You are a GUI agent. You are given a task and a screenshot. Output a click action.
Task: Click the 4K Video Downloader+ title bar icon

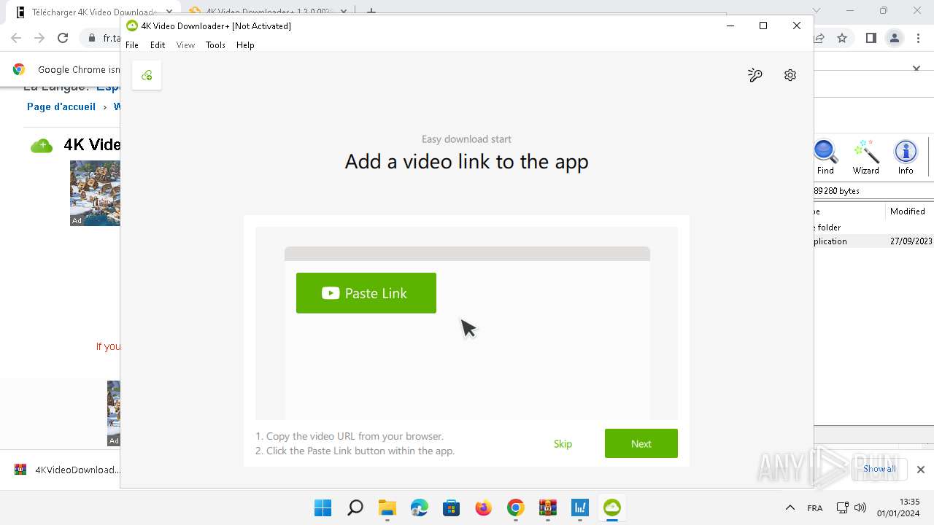[x=132, y=26]
